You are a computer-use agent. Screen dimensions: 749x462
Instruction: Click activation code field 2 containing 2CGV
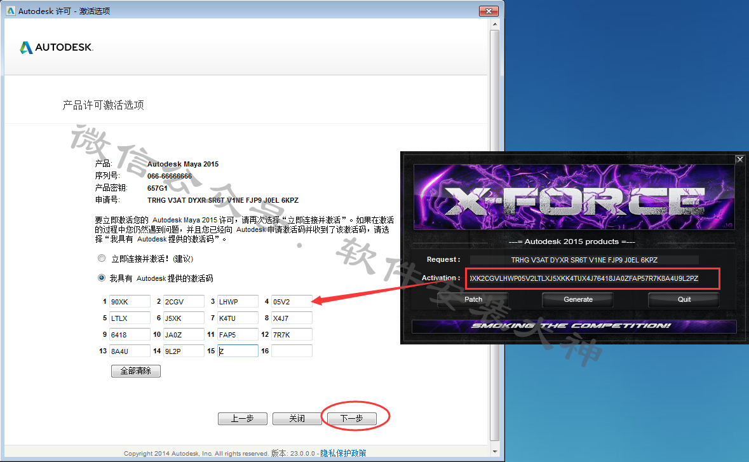pyautogui.click(x=184, y=301)
